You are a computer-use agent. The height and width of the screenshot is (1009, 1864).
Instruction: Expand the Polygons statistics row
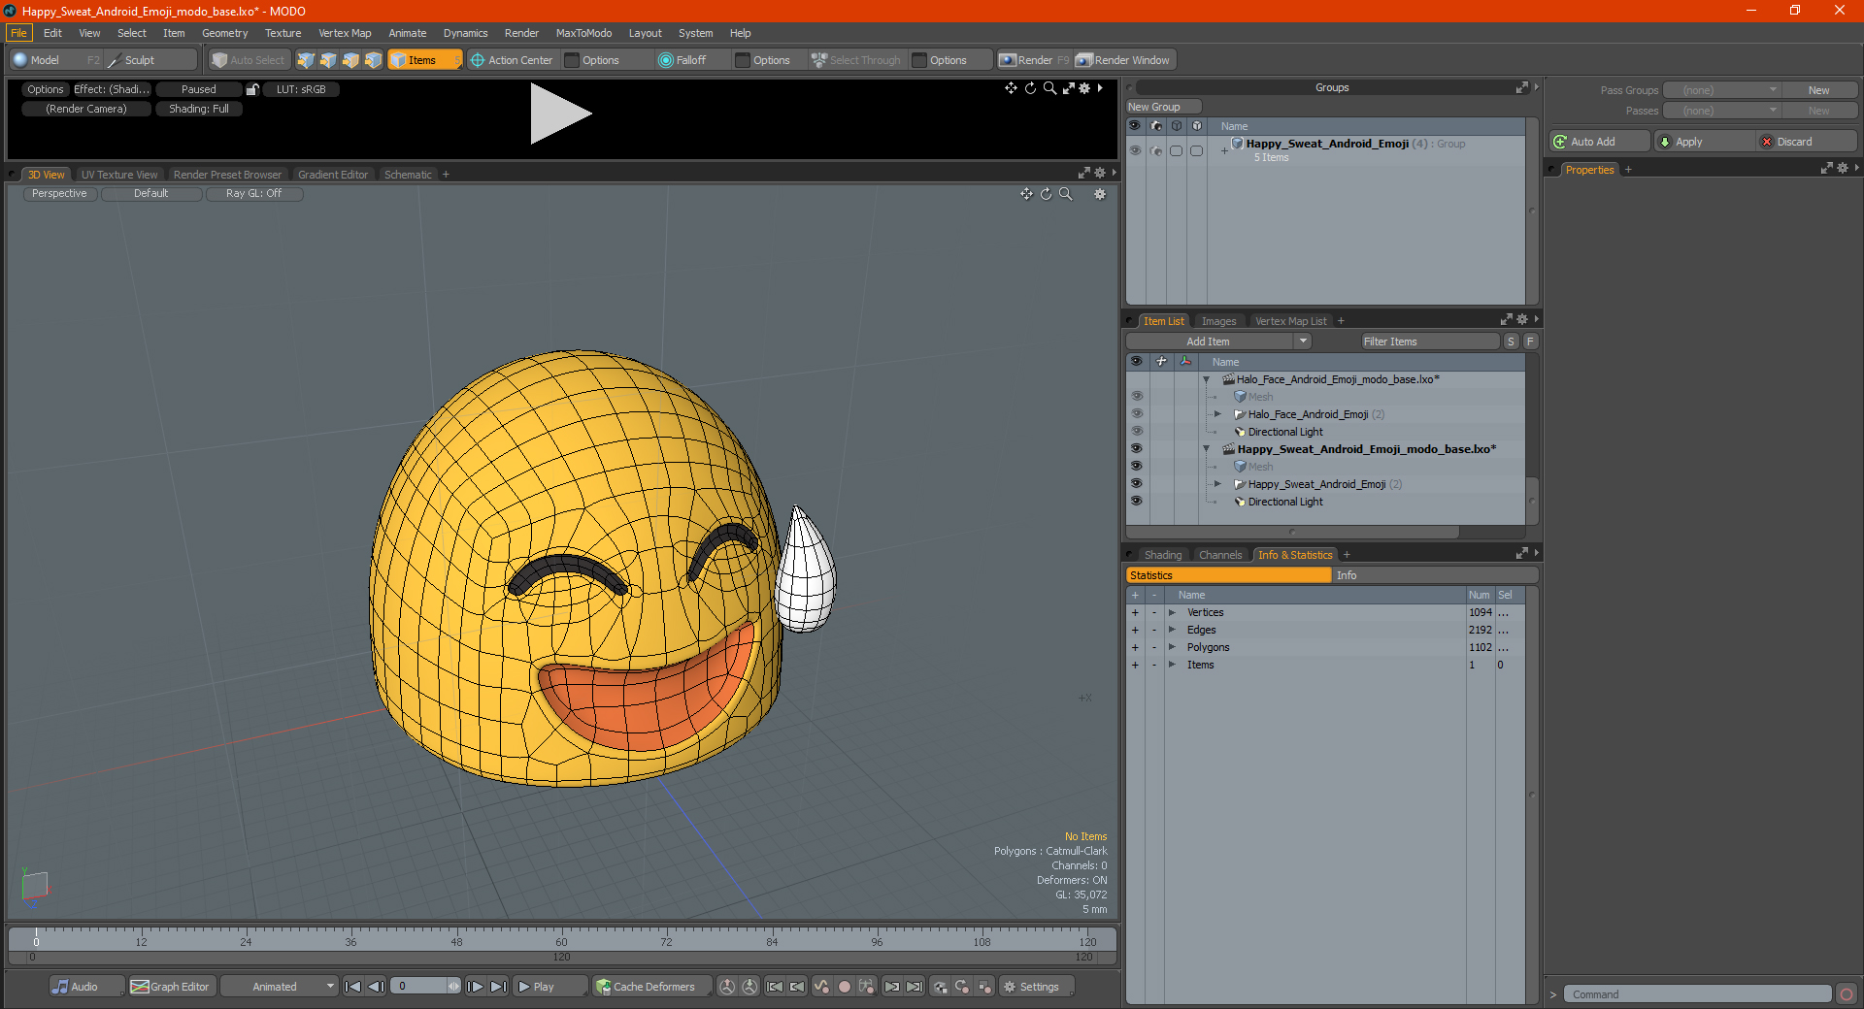[1172, 647]
